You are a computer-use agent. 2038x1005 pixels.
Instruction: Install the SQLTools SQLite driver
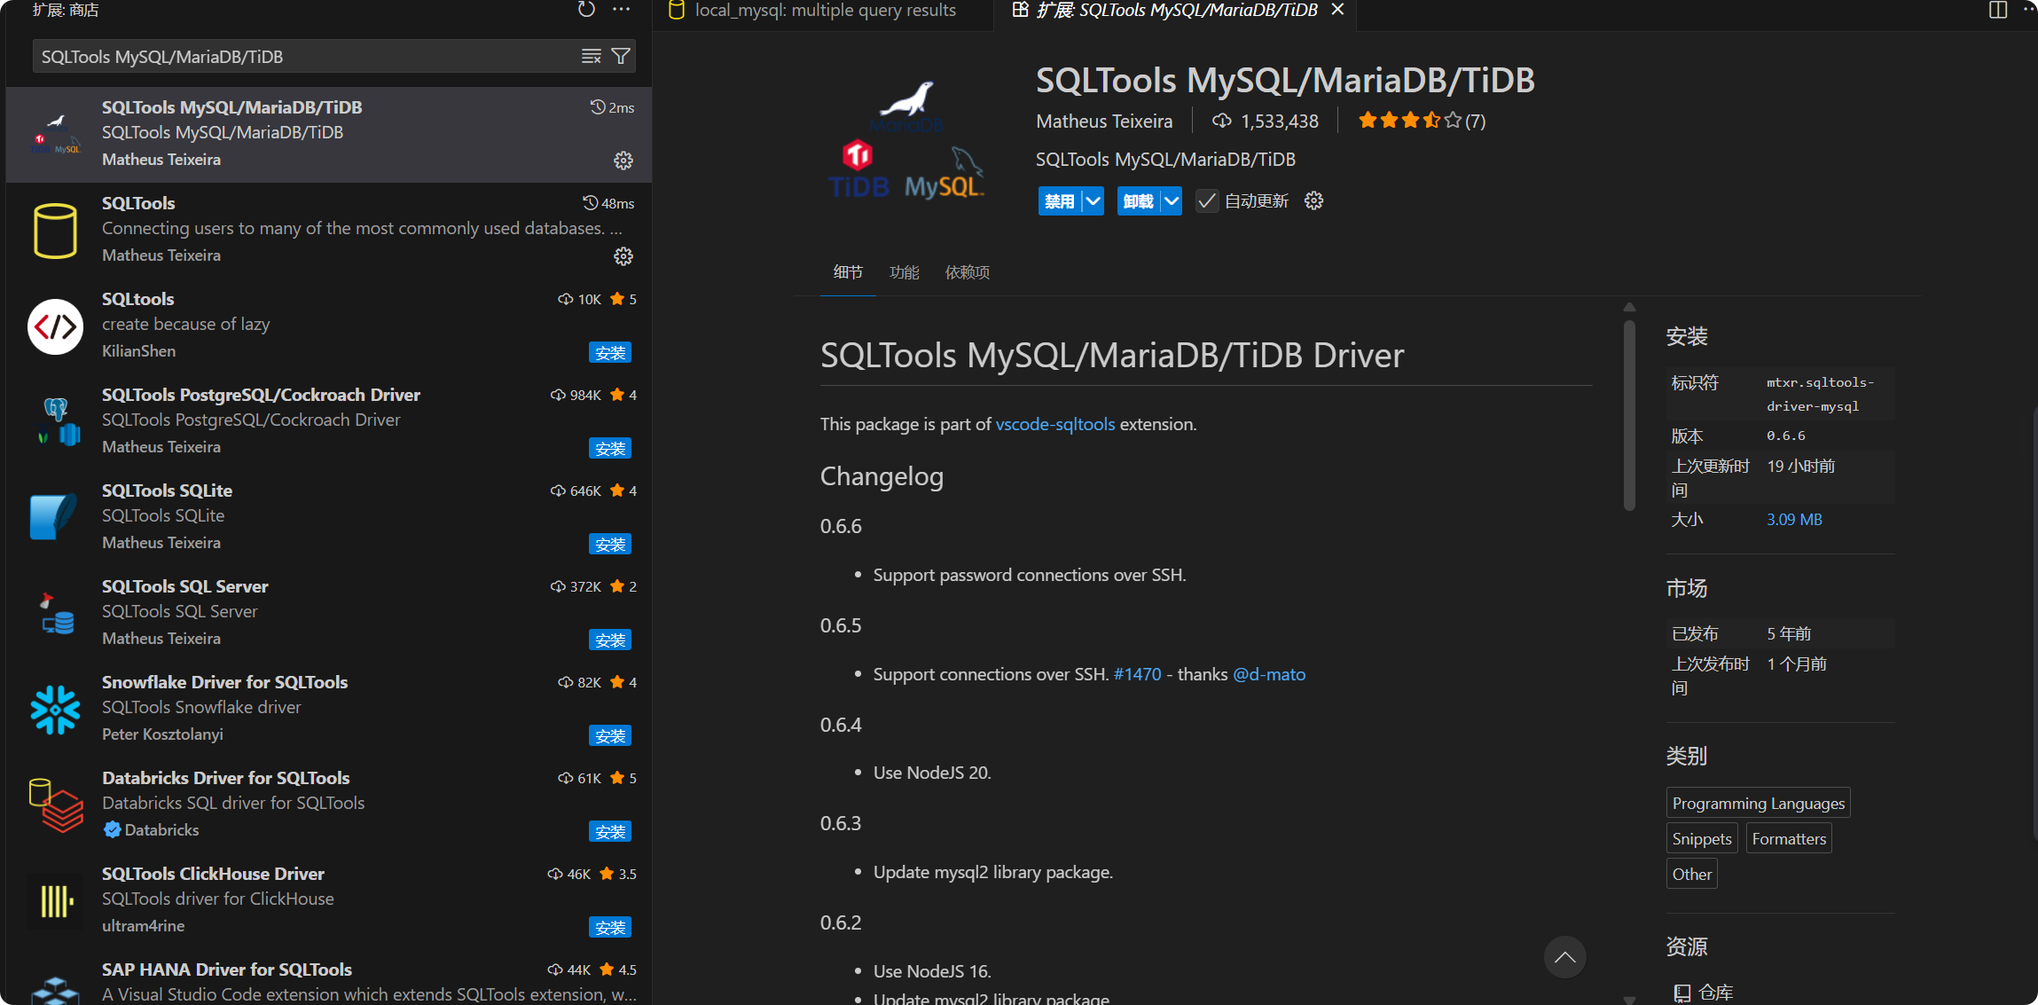tap(610, 544)
